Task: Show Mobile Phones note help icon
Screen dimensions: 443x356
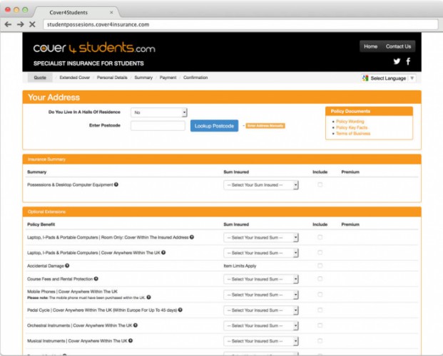Action: 148,298
